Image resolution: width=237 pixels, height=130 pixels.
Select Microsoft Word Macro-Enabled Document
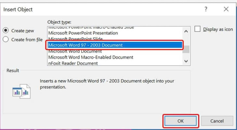coord(115,57)
